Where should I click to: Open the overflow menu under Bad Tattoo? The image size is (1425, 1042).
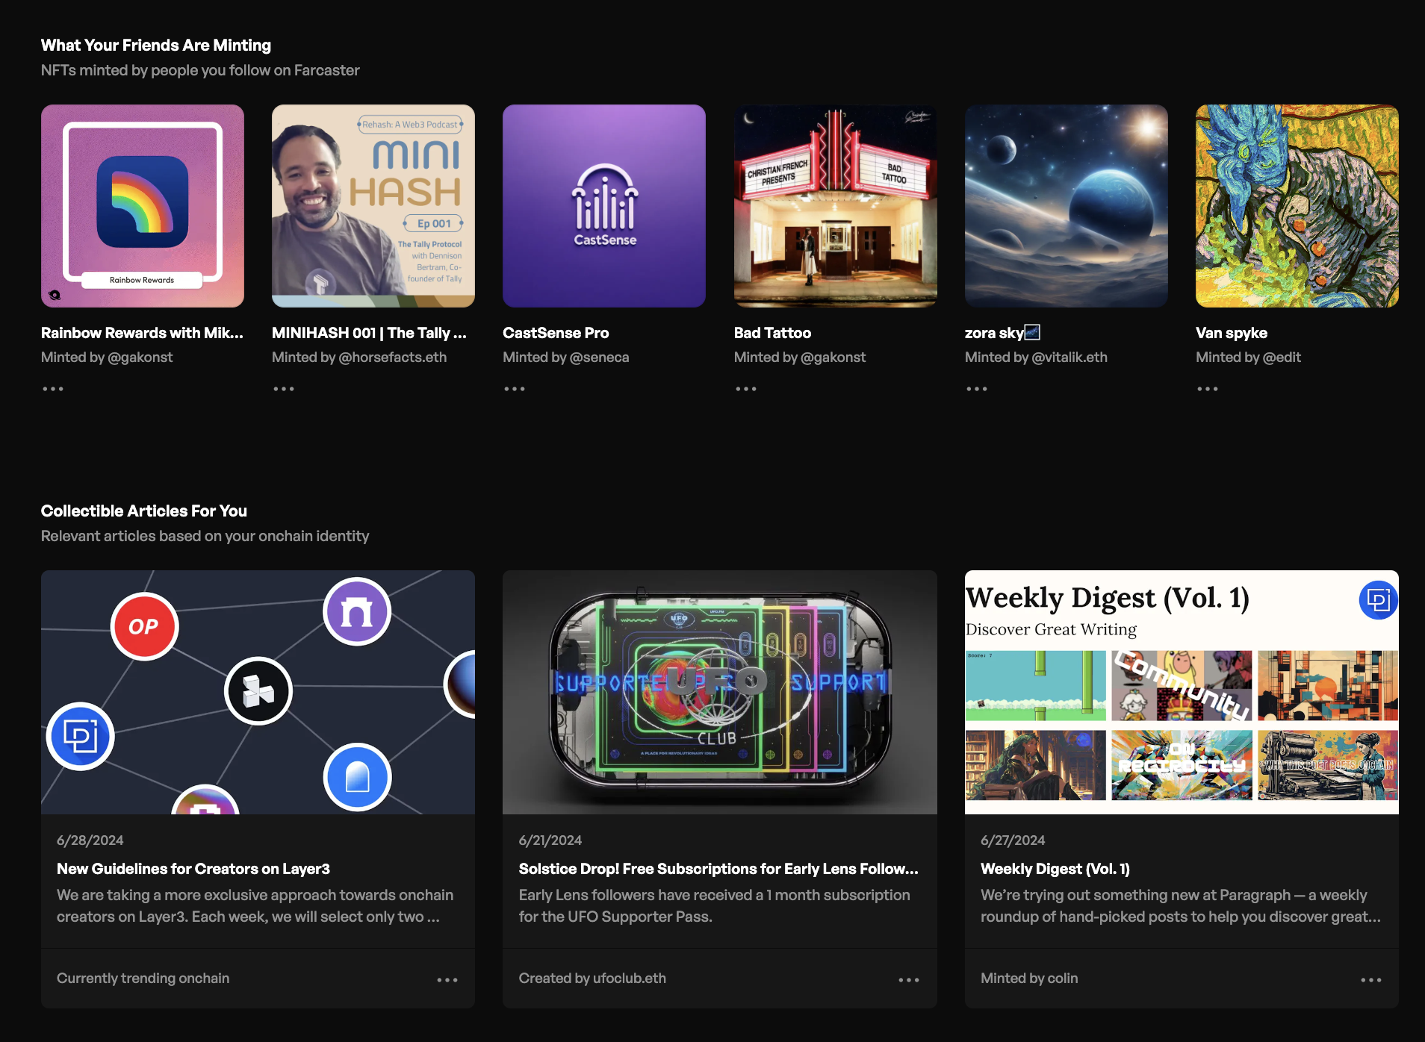point(745,388)
